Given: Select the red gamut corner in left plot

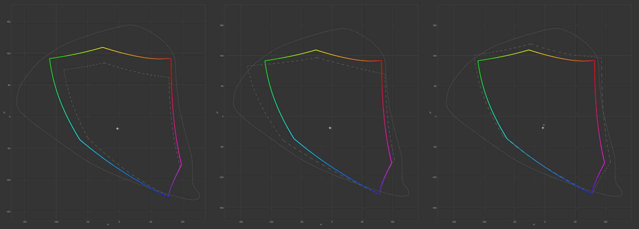Looking at the screenshot, I should pos(171,59).
